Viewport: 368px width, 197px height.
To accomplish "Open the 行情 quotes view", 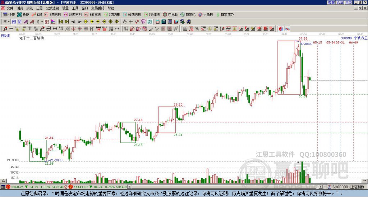I will (x=9, y=14).
